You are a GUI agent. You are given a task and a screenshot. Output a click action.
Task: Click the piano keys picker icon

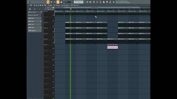point(30,9)
